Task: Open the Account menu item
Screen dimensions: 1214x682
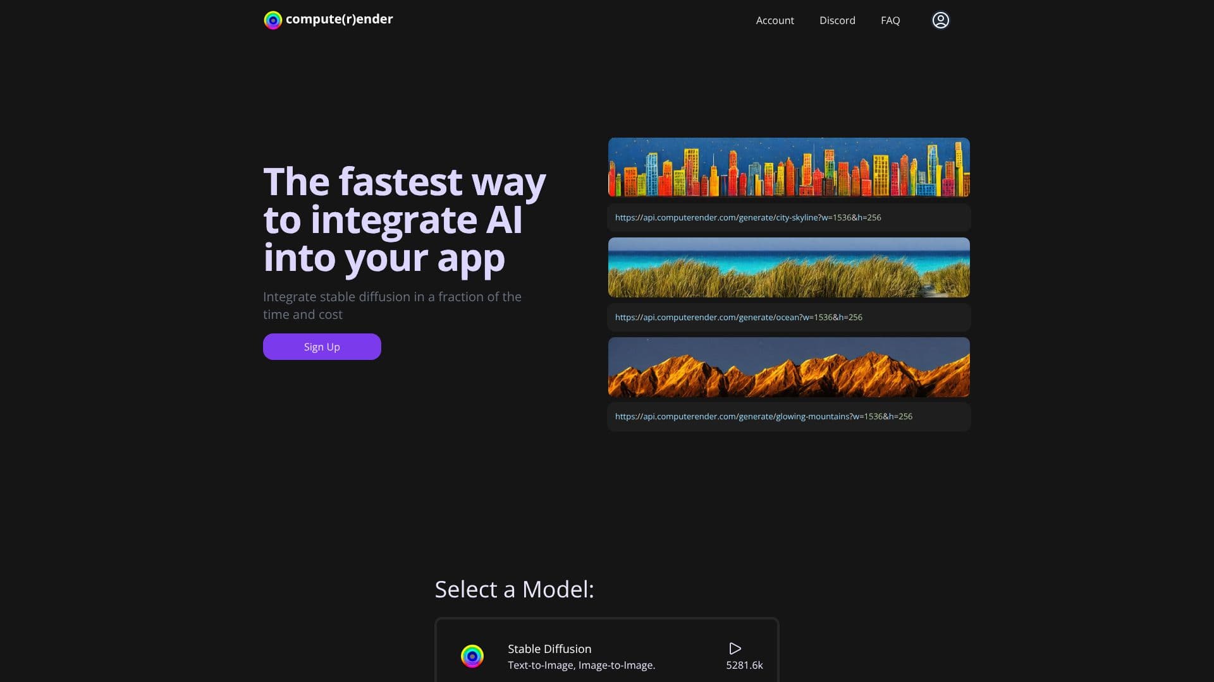Action: (775, 20)
